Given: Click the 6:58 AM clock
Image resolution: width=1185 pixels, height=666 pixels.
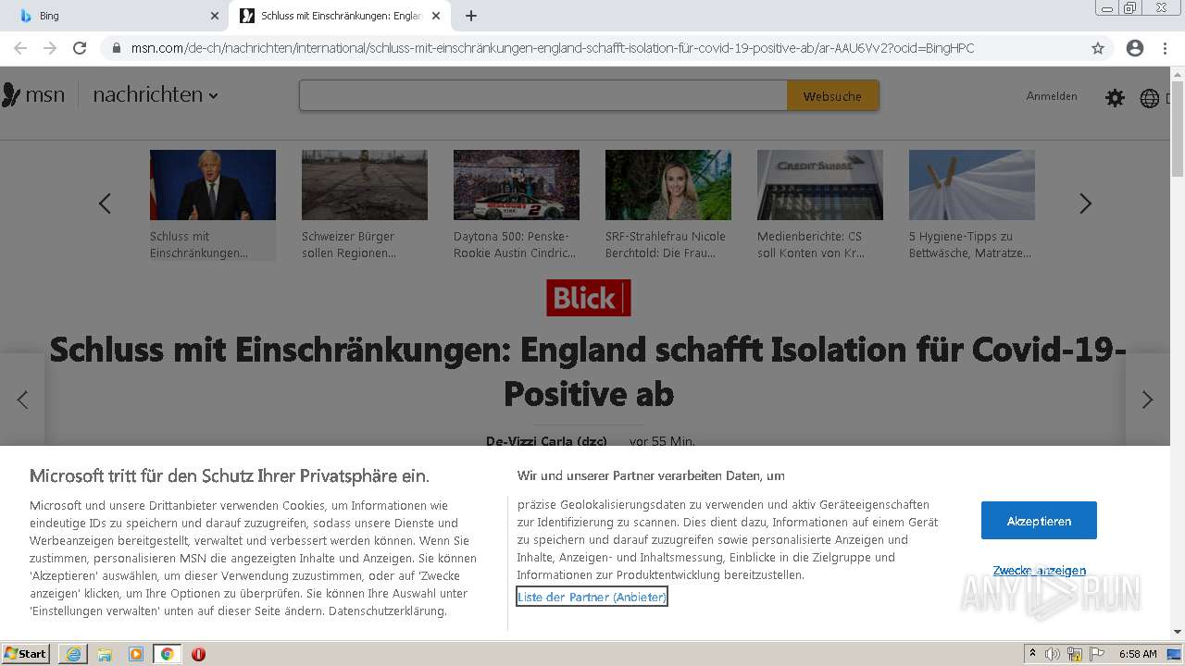Looking at the screenshot, I should pyautogui.click(x=1138, y=654).
